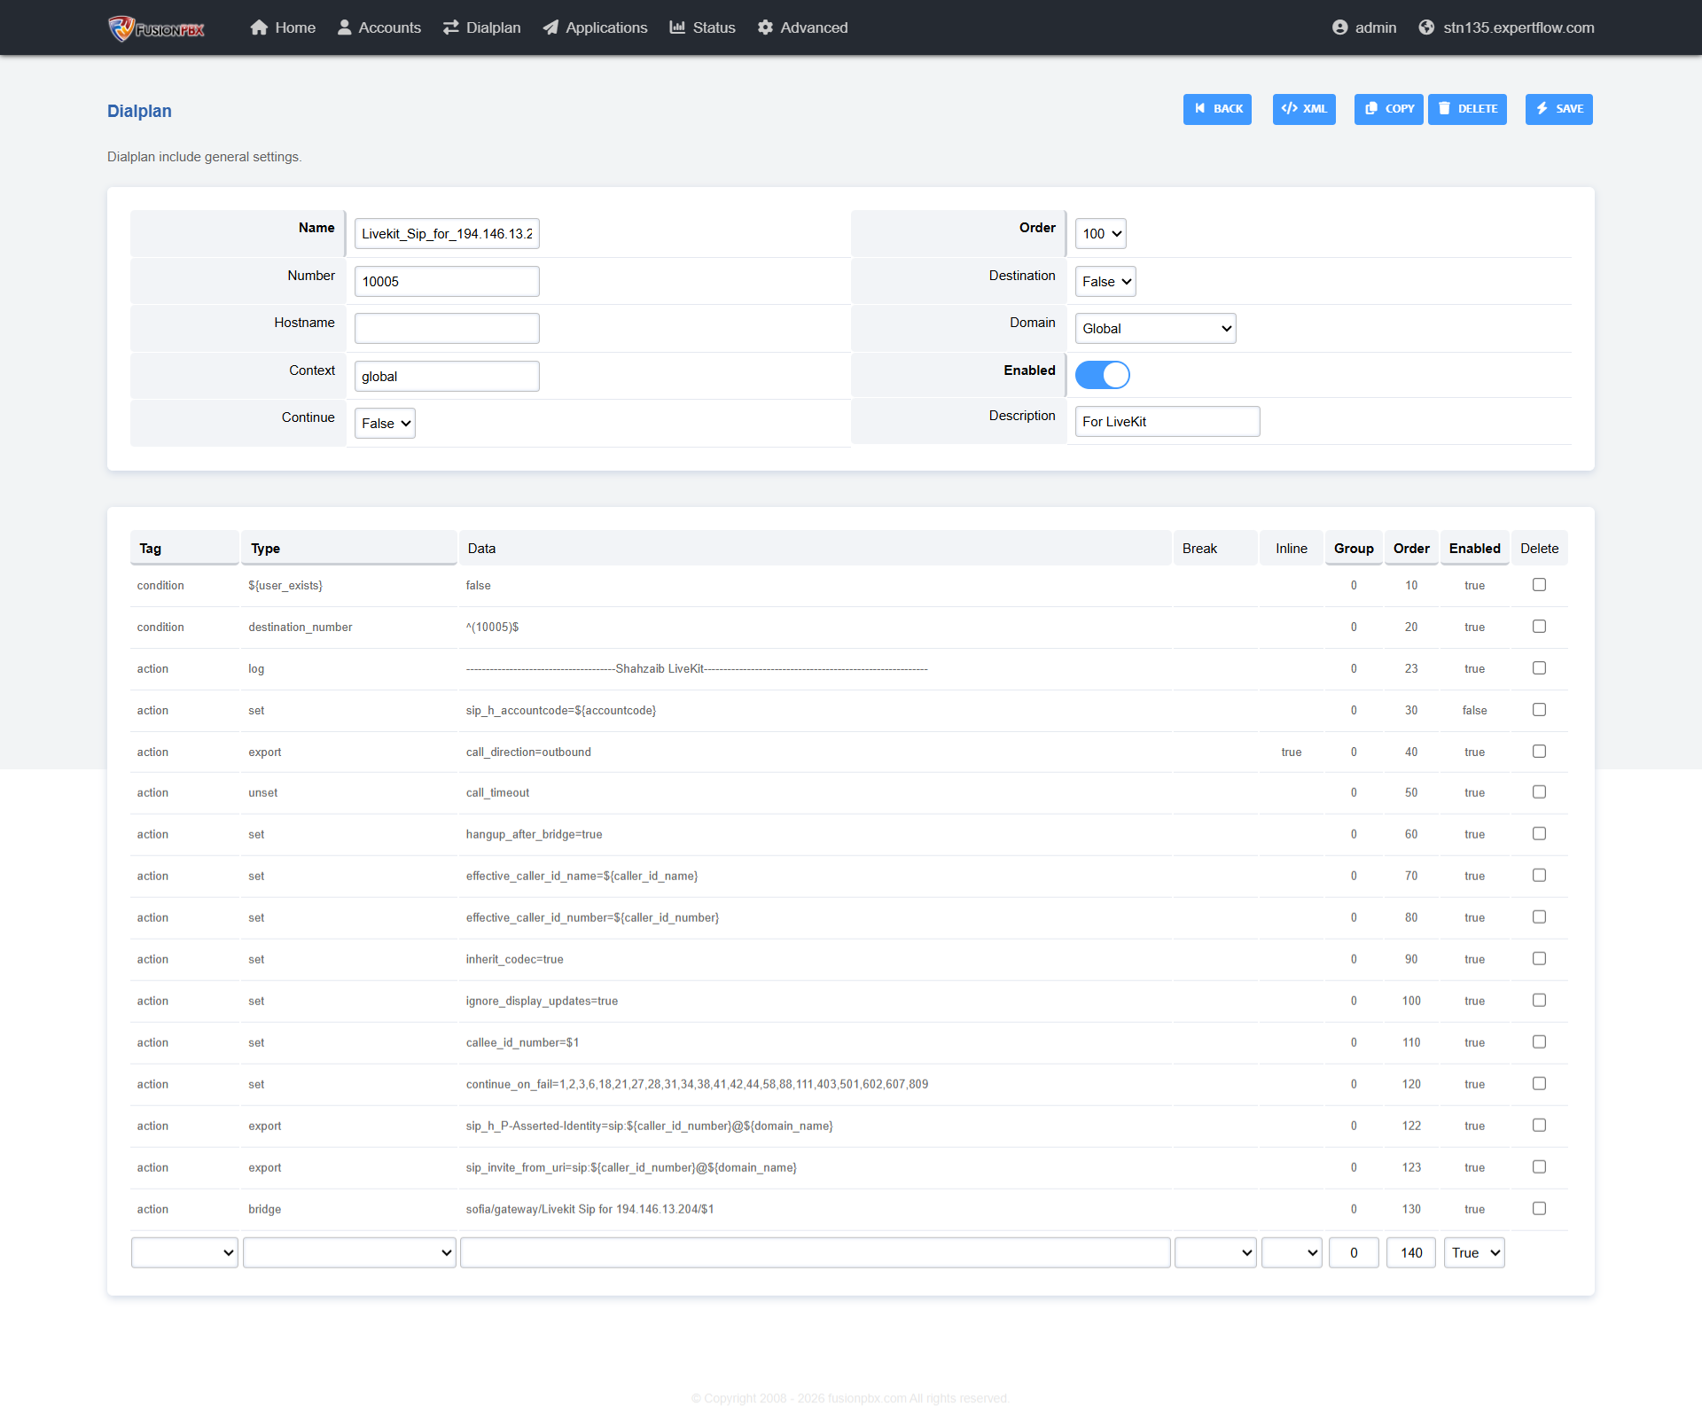Open the Continue dropdown

click(x=385, y=424)
